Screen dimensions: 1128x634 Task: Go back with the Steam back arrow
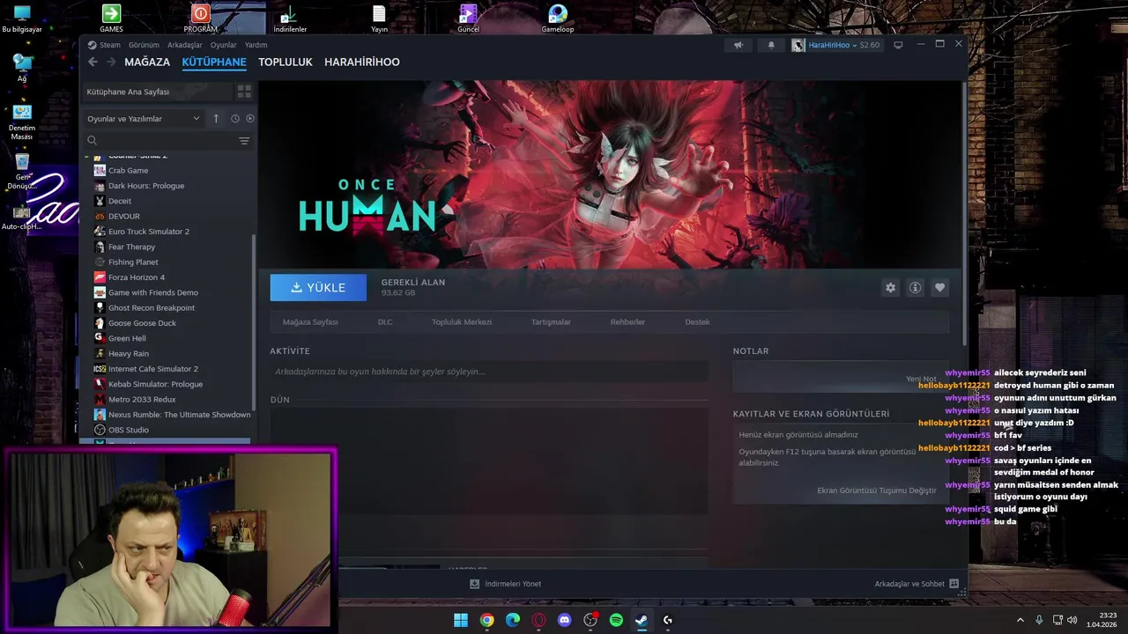coord(93,62)
